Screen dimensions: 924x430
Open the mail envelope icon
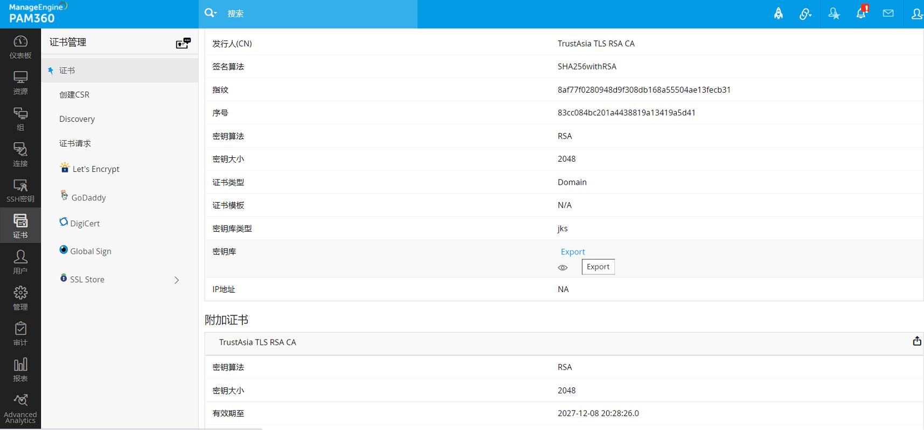coord(888,13)
